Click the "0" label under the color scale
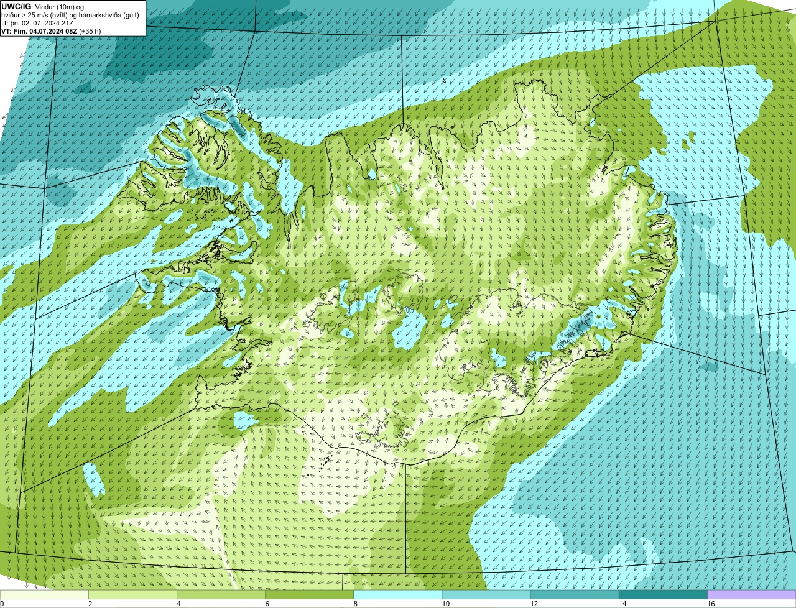 [x=2, y=604]
